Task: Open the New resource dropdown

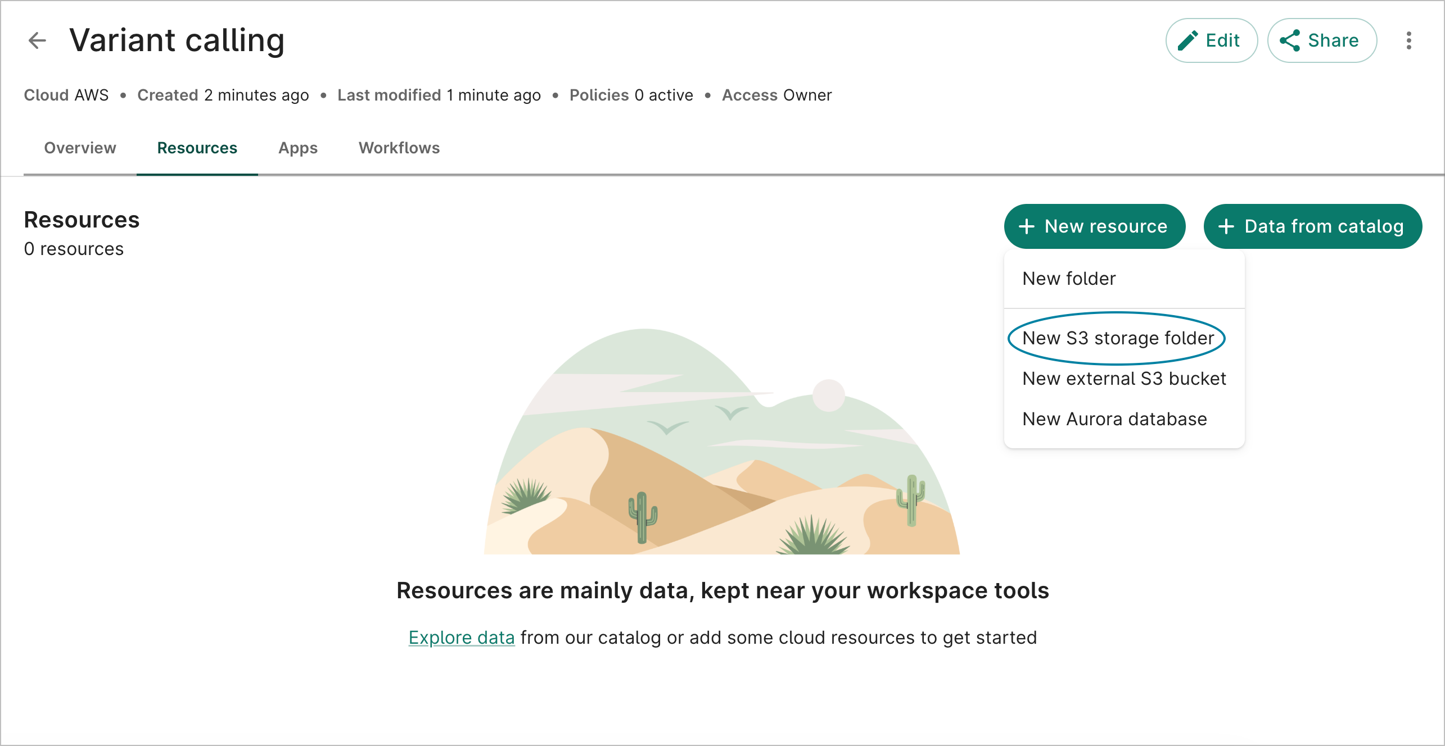Action: click(1094, 226)
